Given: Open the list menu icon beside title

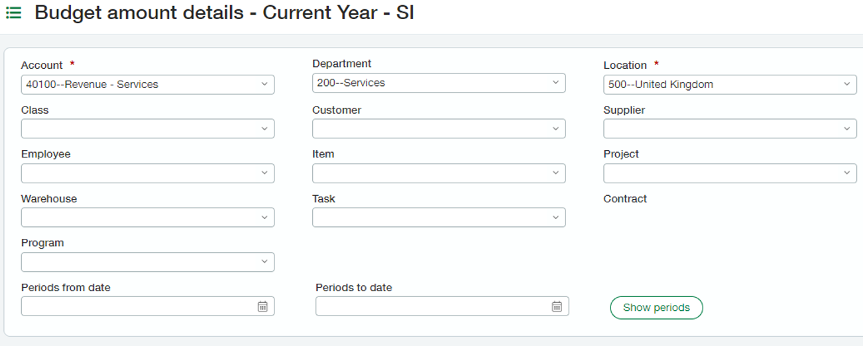Looking at the screenshot, I should (x=13, y=13).
